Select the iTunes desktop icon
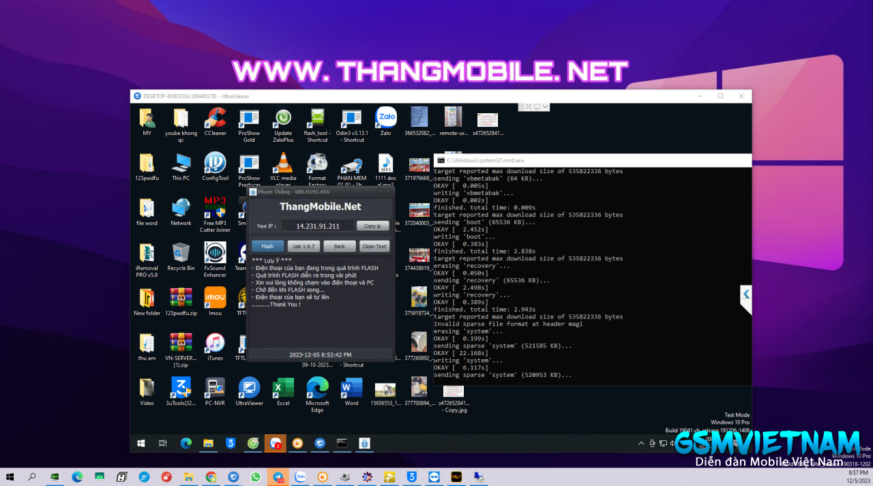Viewport: 873px width, 486px height. [215, 347]
